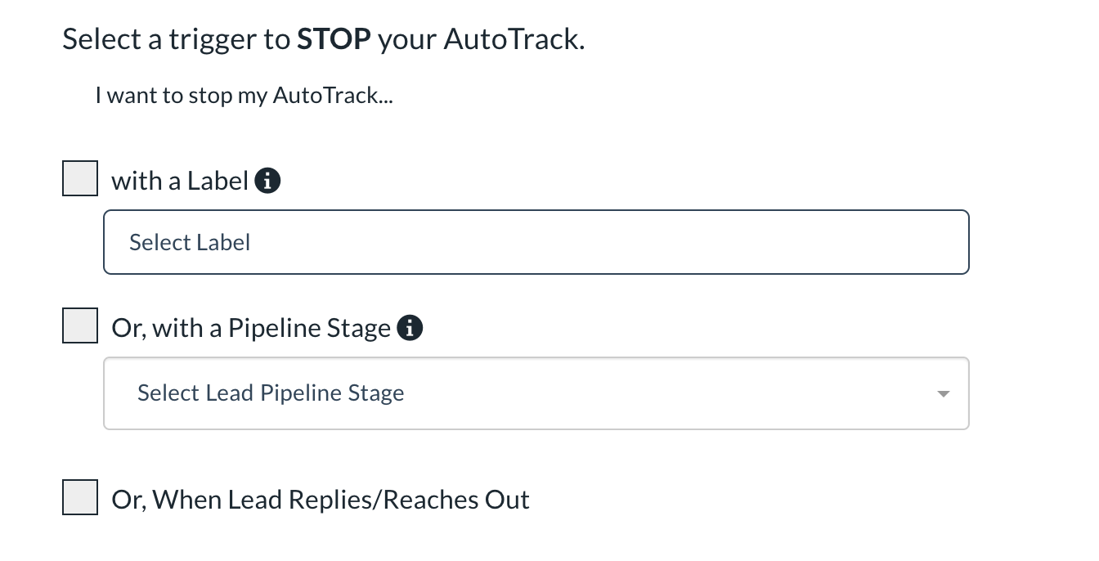Check the "When Lead Replies/Reaches Out" box
The image size is (1099, 561).
pos(80,497)
